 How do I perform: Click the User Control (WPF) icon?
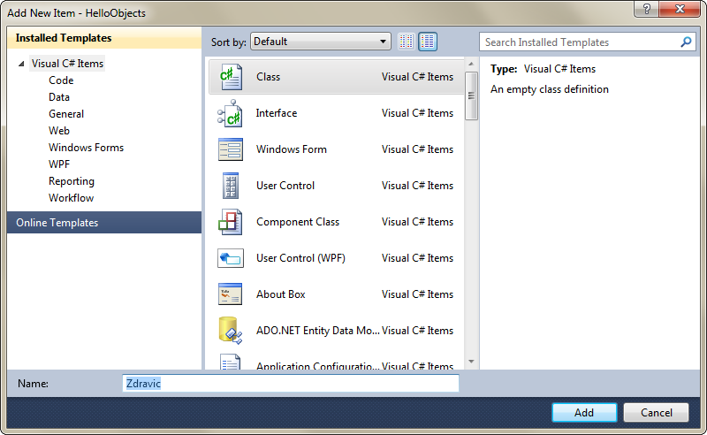click(x=231, y=258)
